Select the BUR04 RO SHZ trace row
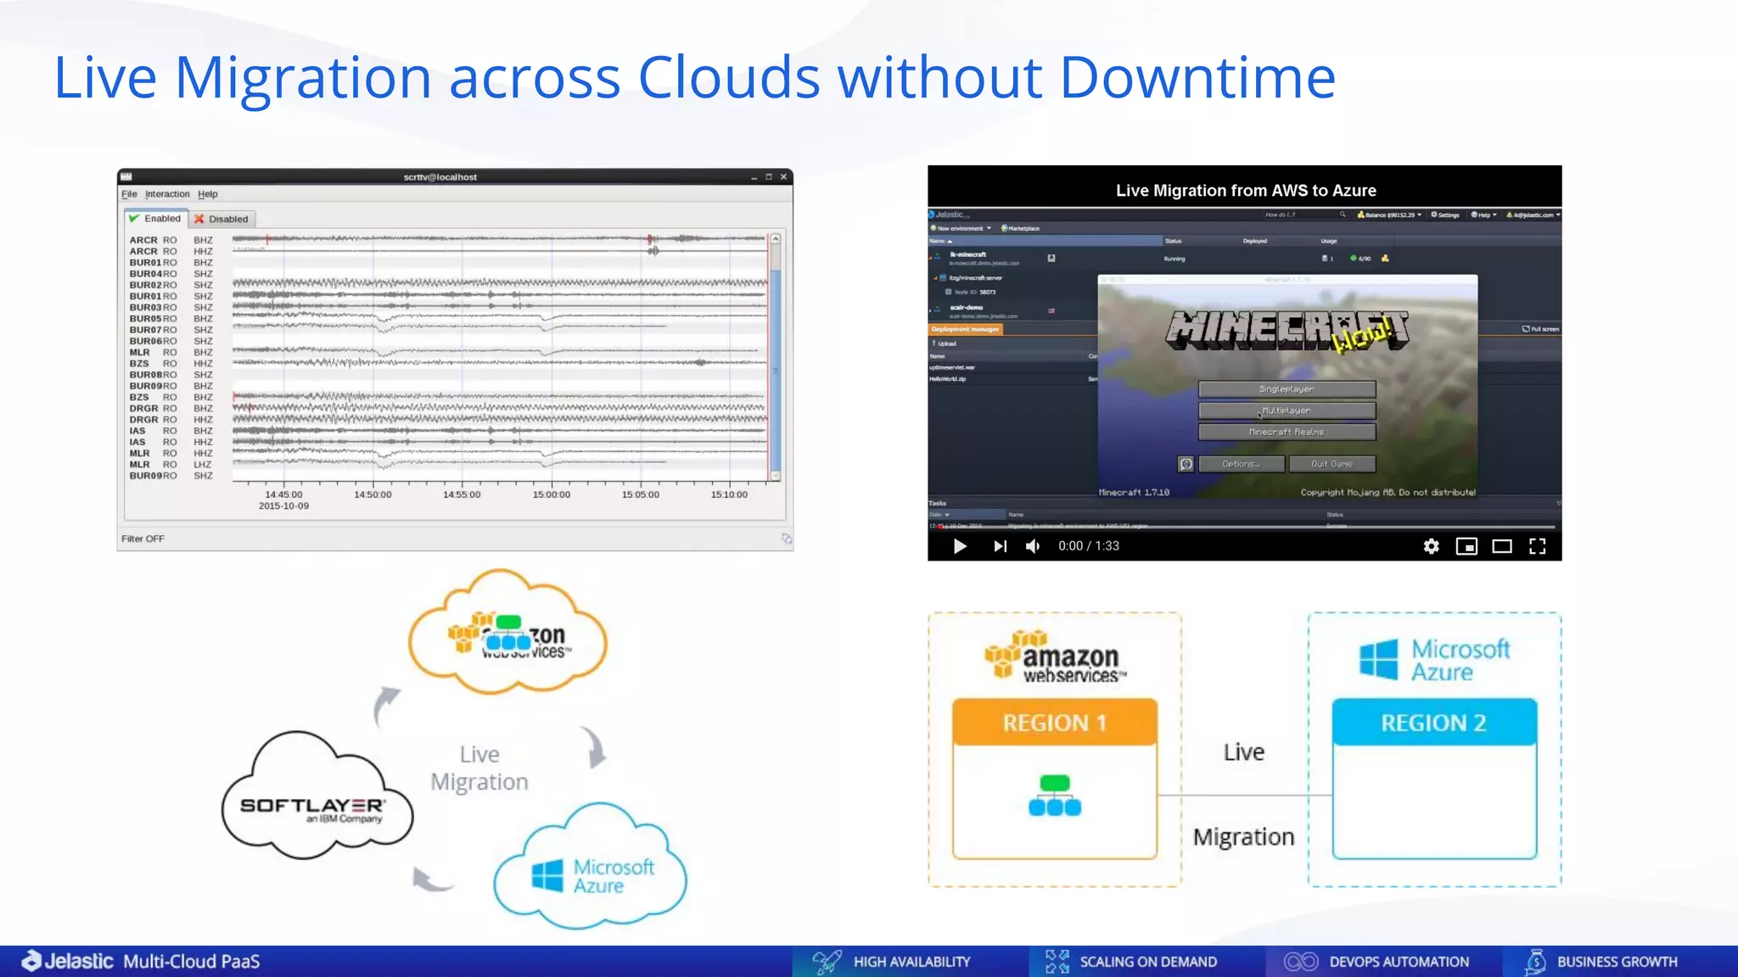Image resolution: width=1738 pixels, height=977 pixels. (446, 274)
